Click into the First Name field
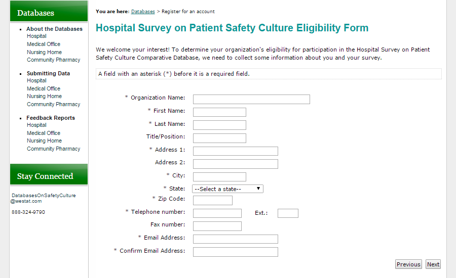Screen dimensions: 456x278 point(219,112)
